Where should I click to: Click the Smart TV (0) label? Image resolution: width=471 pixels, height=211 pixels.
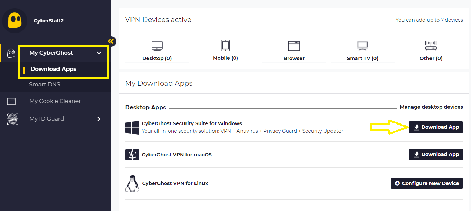pyautogui.click(x=363, y=58)
